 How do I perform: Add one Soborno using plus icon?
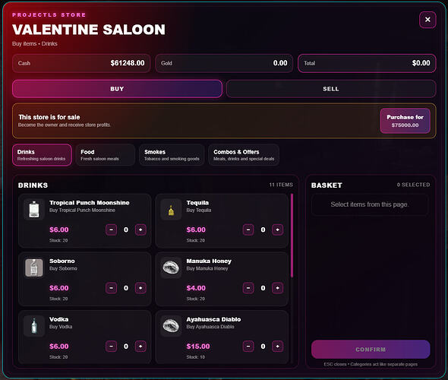[x=140, y=288]
